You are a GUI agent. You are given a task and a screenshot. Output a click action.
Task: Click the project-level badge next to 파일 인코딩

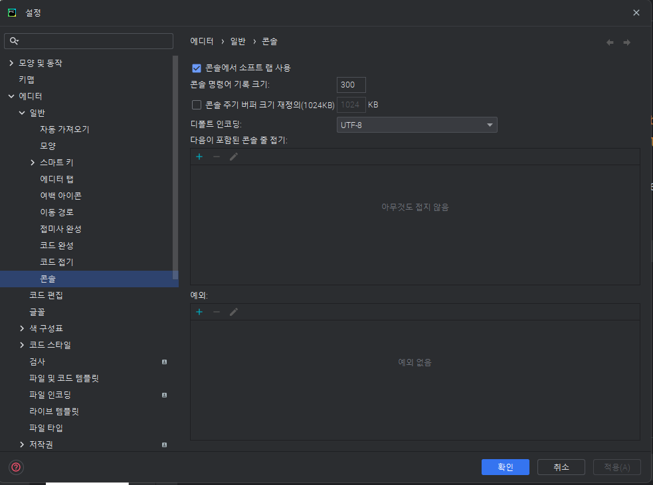click(164, 395)
